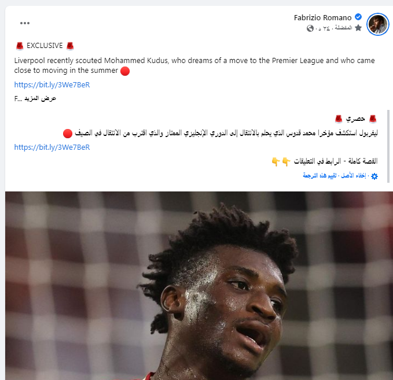Screen dimensions: 393x380
Task: Toggle hide original via إخفاء الأصل
Action: [x=354, y=176]
